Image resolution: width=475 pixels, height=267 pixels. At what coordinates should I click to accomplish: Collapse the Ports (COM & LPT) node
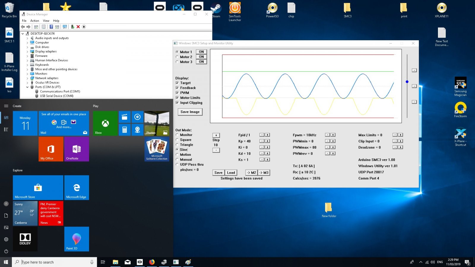click(27, 87)
